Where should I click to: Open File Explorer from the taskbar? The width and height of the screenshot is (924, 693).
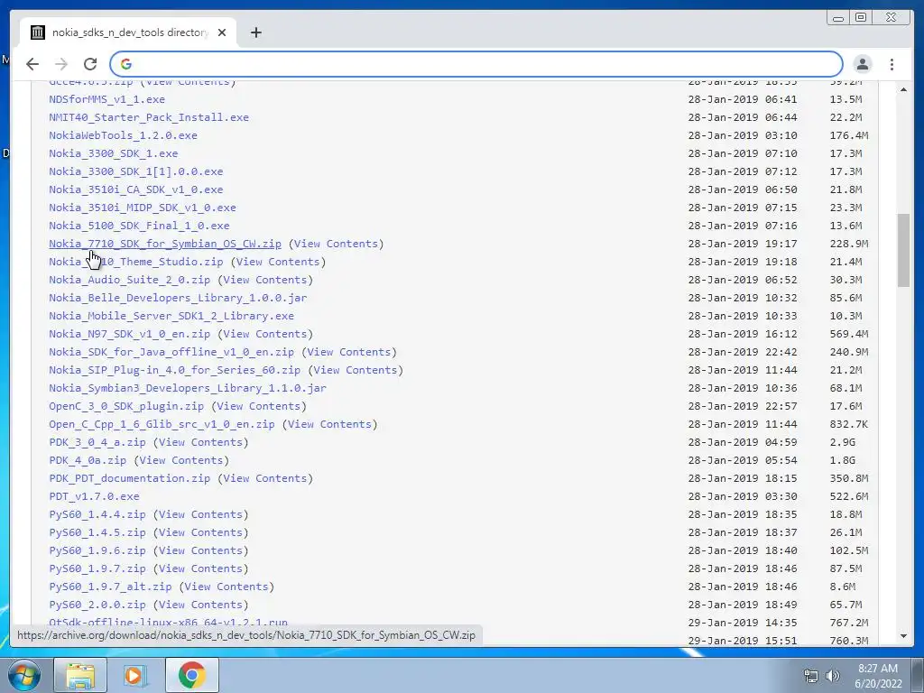(80, 675)
